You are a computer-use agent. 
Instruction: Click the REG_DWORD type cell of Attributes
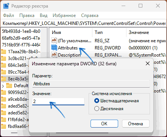pyautogui.click(x=108, y=48)
